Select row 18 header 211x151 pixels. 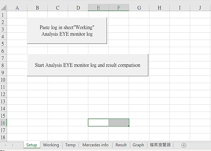4,137
